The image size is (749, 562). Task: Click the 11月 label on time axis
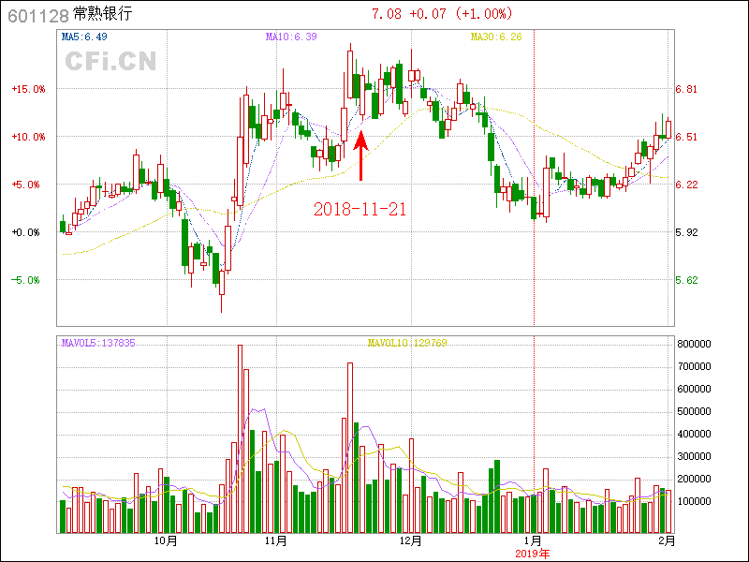coord(275,540)
